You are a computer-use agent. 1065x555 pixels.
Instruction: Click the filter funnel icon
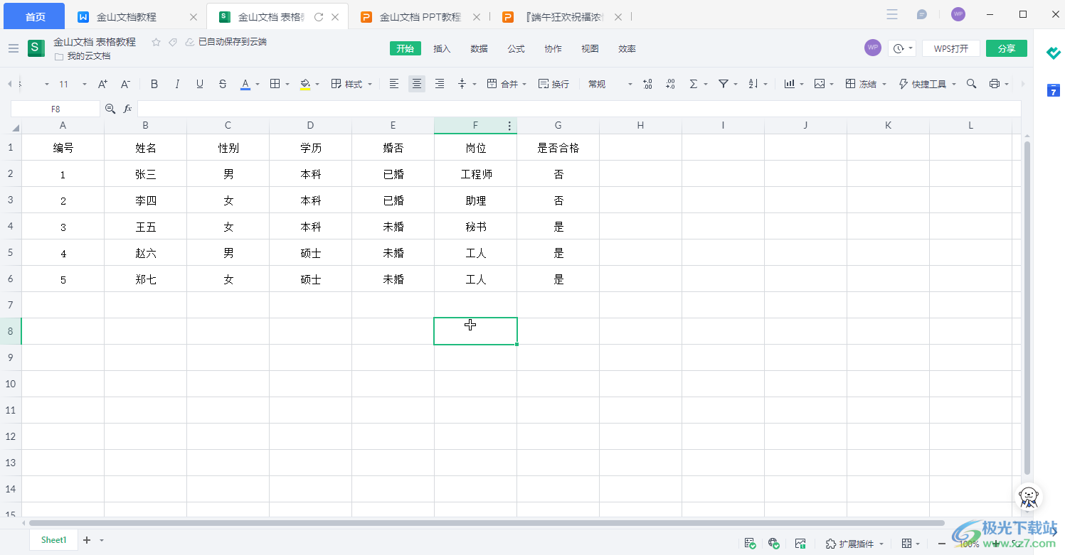click(x=724, y=84)
